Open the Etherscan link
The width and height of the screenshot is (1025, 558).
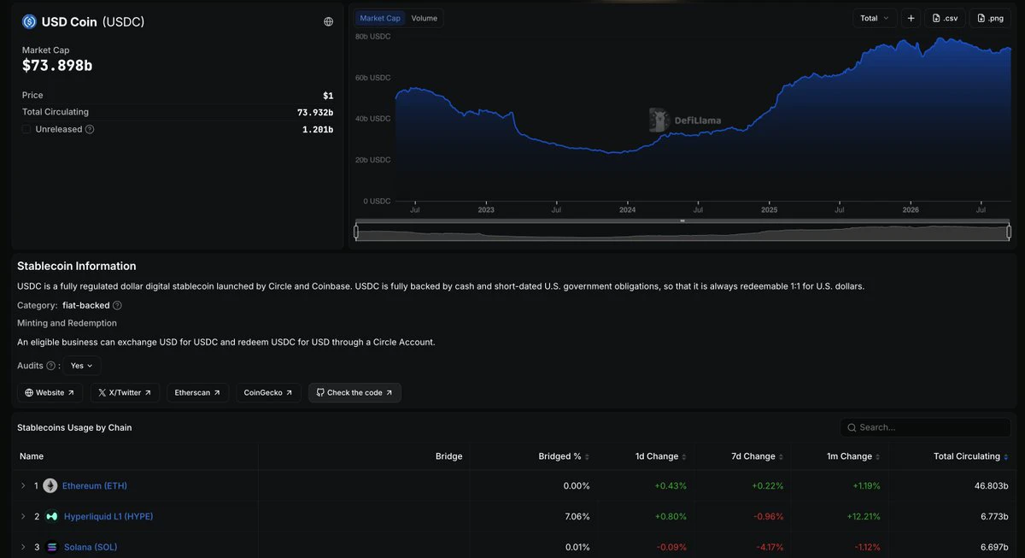[197, 393]
